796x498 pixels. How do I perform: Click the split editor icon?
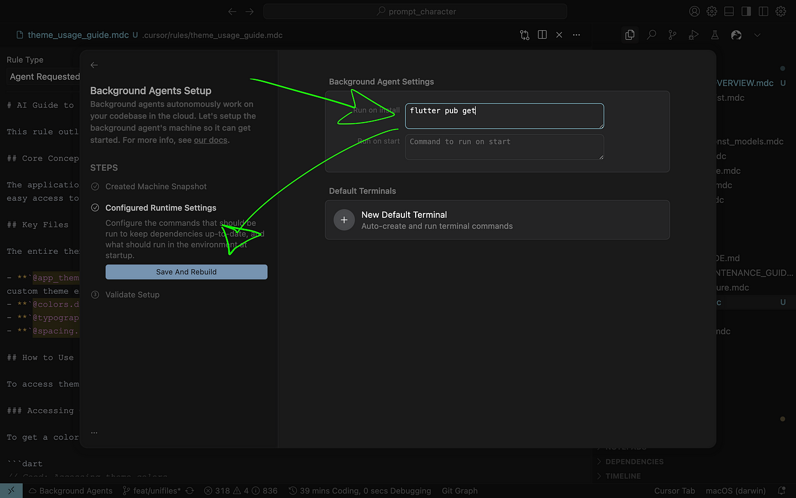click(x=542, y=35)
